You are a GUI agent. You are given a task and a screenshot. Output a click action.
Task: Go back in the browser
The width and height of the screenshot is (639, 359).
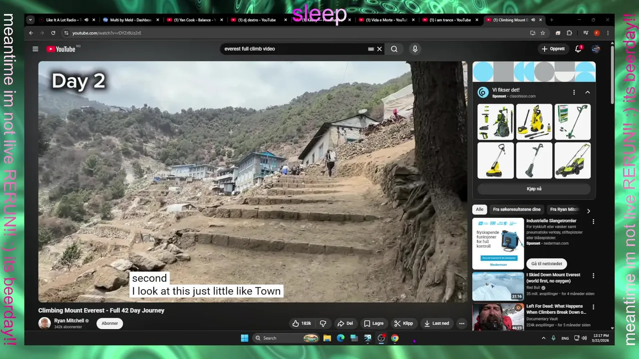point(31,33)
